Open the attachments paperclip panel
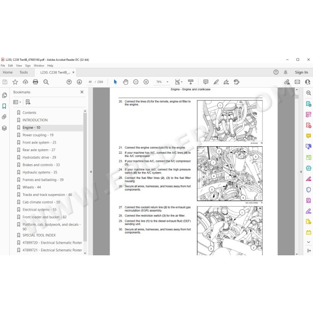The width and height of the screenshot is (313, 313). pyautogui.click(x=4, y=117)
